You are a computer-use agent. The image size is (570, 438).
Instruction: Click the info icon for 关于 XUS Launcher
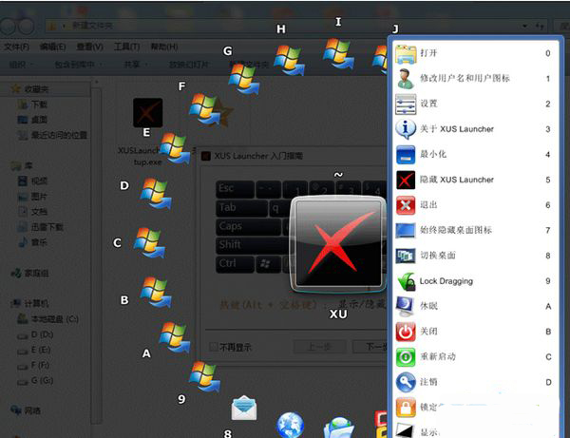pyautogui.click(x=406, y=129)
